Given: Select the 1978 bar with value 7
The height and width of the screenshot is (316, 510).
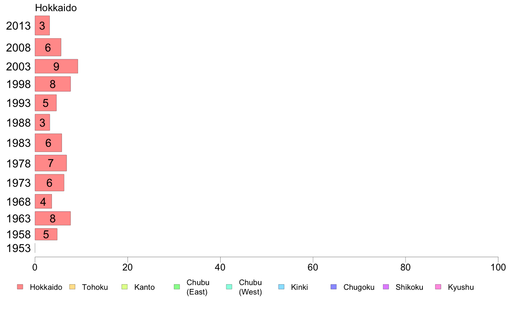Looking at the screenshot, I should [51, 163].
